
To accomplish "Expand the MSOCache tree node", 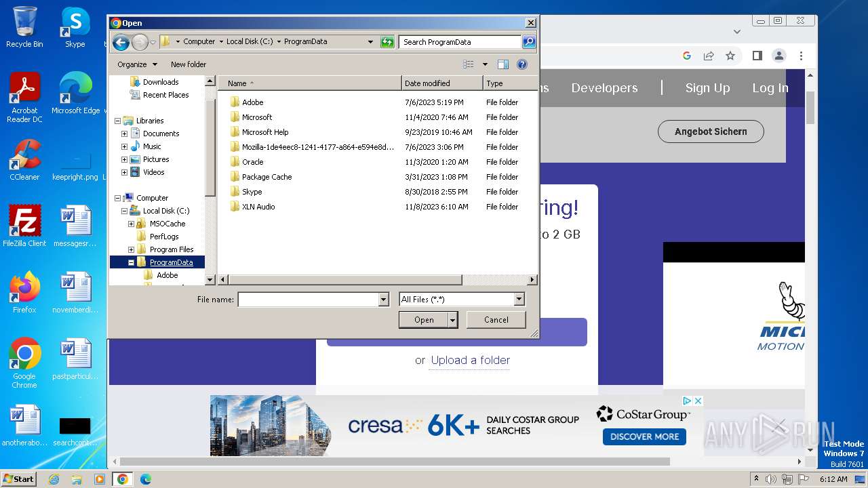I will 131,224.
